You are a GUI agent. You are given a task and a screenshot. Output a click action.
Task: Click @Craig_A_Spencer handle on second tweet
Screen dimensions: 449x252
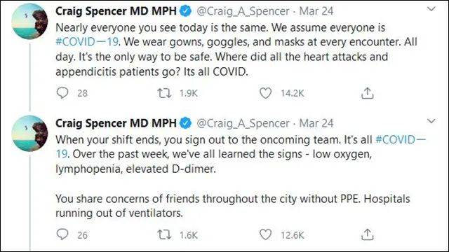click(243, 123)
